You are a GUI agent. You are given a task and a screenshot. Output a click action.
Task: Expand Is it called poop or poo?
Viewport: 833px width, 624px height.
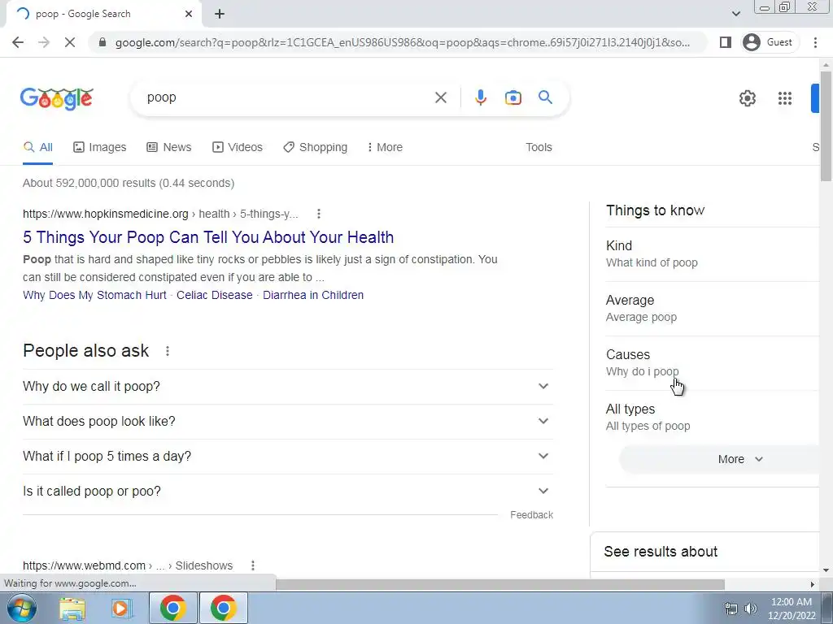[287, 492]
